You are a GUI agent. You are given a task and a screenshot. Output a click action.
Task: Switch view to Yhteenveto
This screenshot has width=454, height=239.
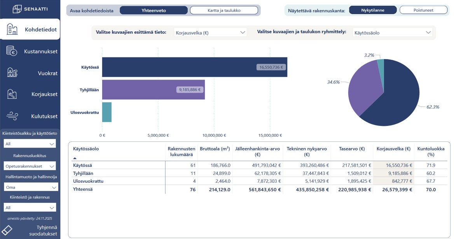[x=154, y=10]
